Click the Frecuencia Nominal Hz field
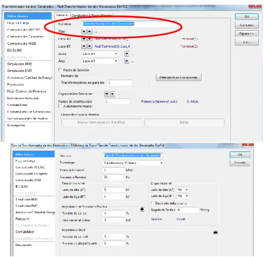This screenshot has height=257, width=264. (x=114, y=177)
